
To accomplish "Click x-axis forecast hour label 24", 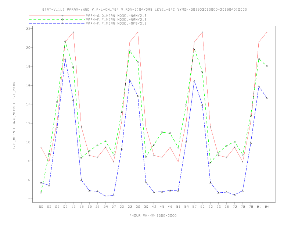I will click(105, 207).
